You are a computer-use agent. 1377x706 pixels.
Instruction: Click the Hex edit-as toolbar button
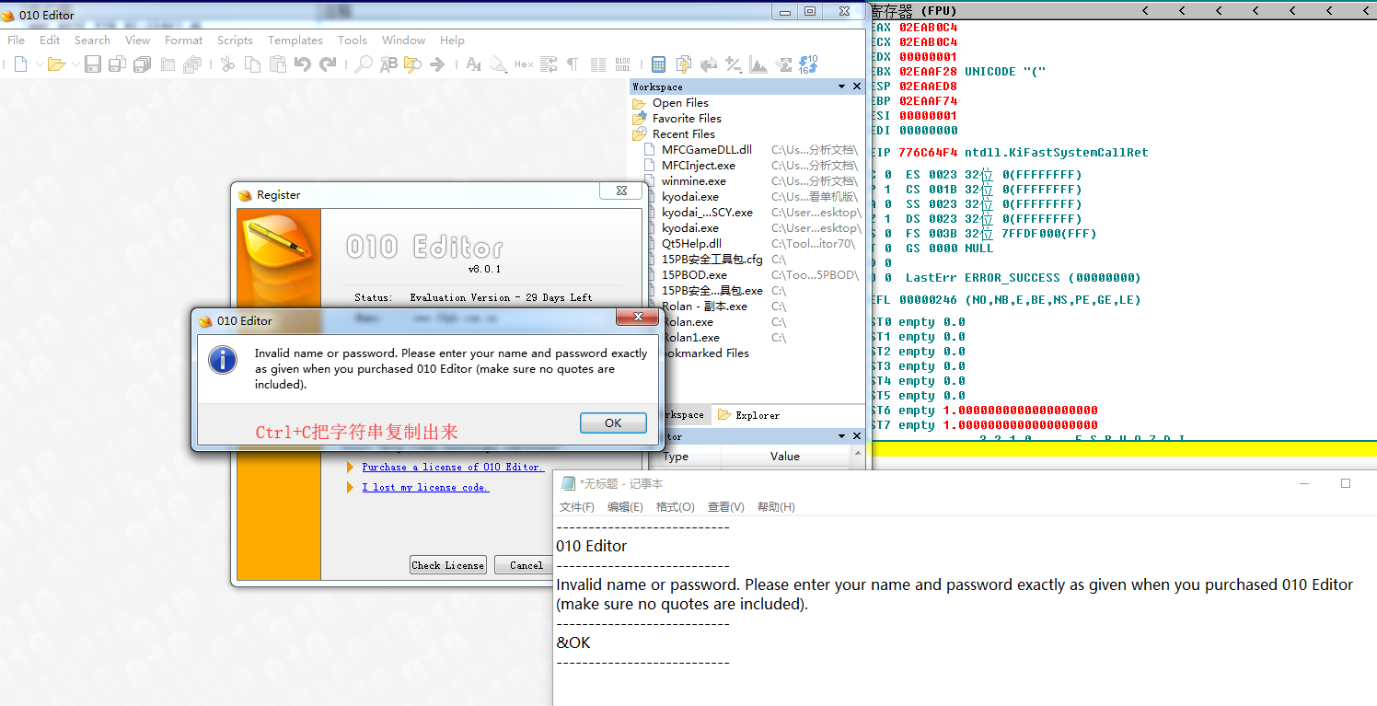pyautogui.click(x=524, y=64)
